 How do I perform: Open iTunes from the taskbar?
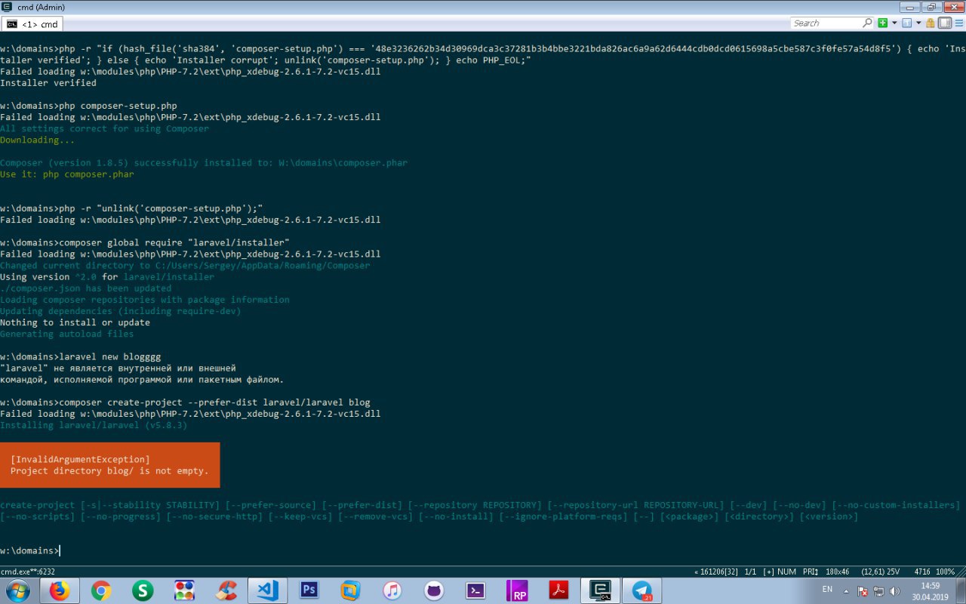click(392, 590)
